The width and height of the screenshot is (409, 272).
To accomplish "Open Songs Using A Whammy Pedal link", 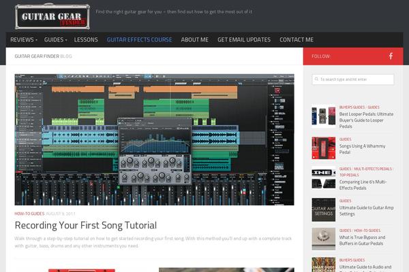I will 362,149.
